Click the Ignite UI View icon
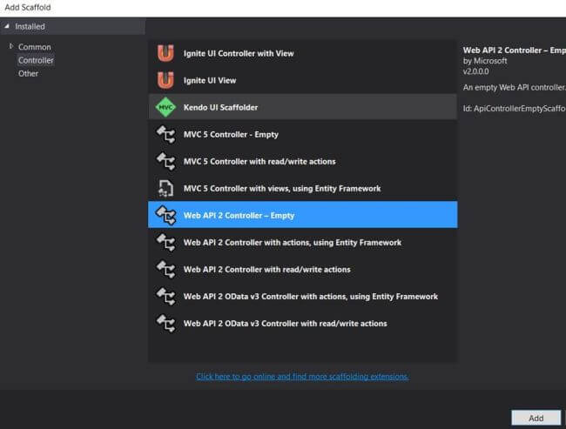566x429 pixels. (165, 80)
